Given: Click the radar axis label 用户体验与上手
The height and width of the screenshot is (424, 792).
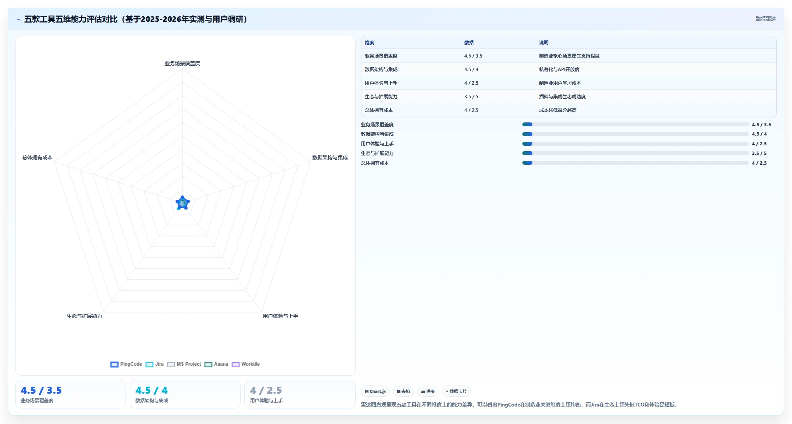Looking at the screenshot, I should (x=280, y=316).
